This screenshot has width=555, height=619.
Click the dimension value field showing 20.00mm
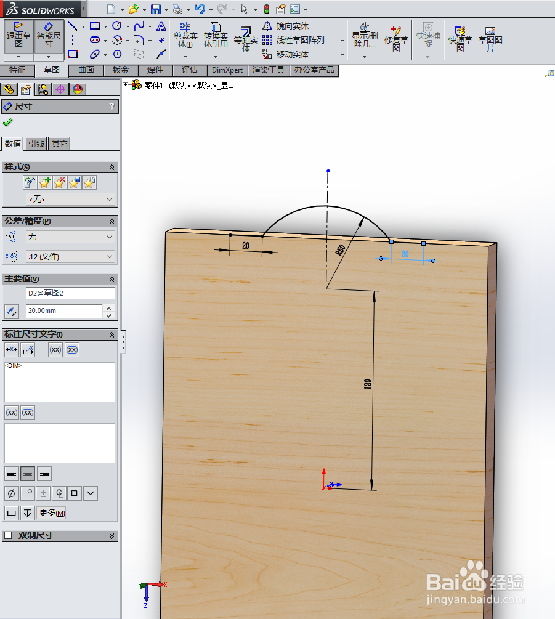[63, 312]
